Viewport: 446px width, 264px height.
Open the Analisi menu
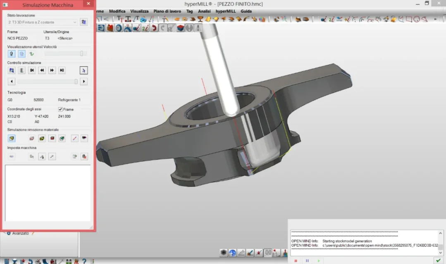(x=204, y=11)
